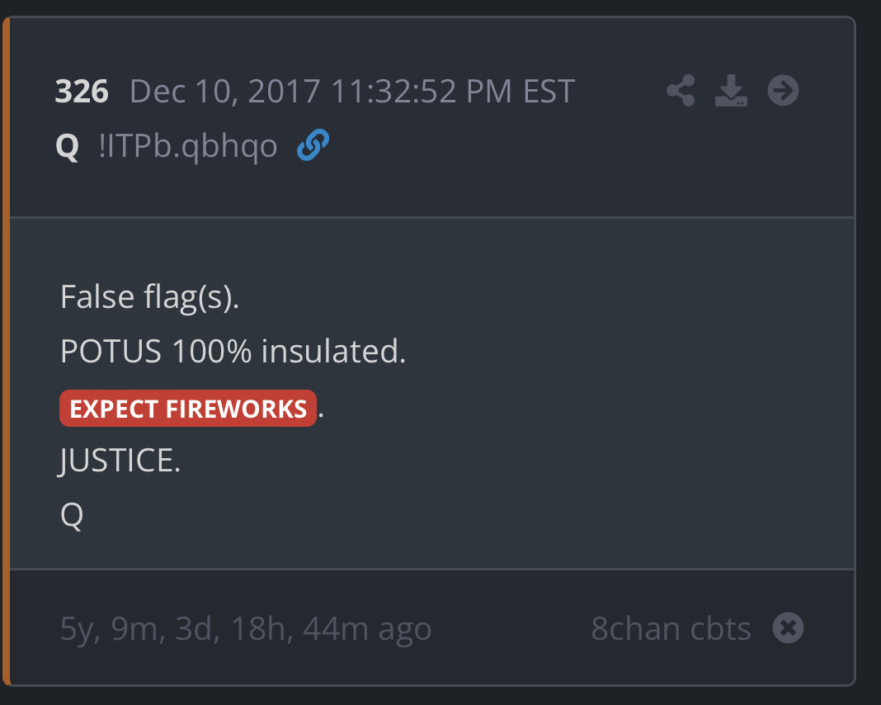Screen dimensions: 881x705
Task: Click the bold Q author name
Action: 67,149
